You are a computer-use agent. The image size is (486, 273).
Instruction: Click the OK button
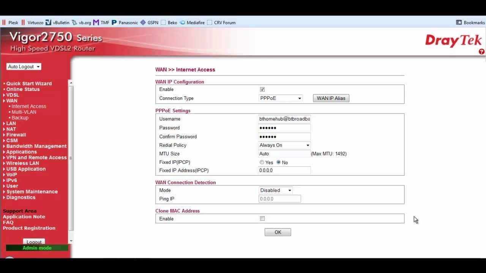click(278, 232)
